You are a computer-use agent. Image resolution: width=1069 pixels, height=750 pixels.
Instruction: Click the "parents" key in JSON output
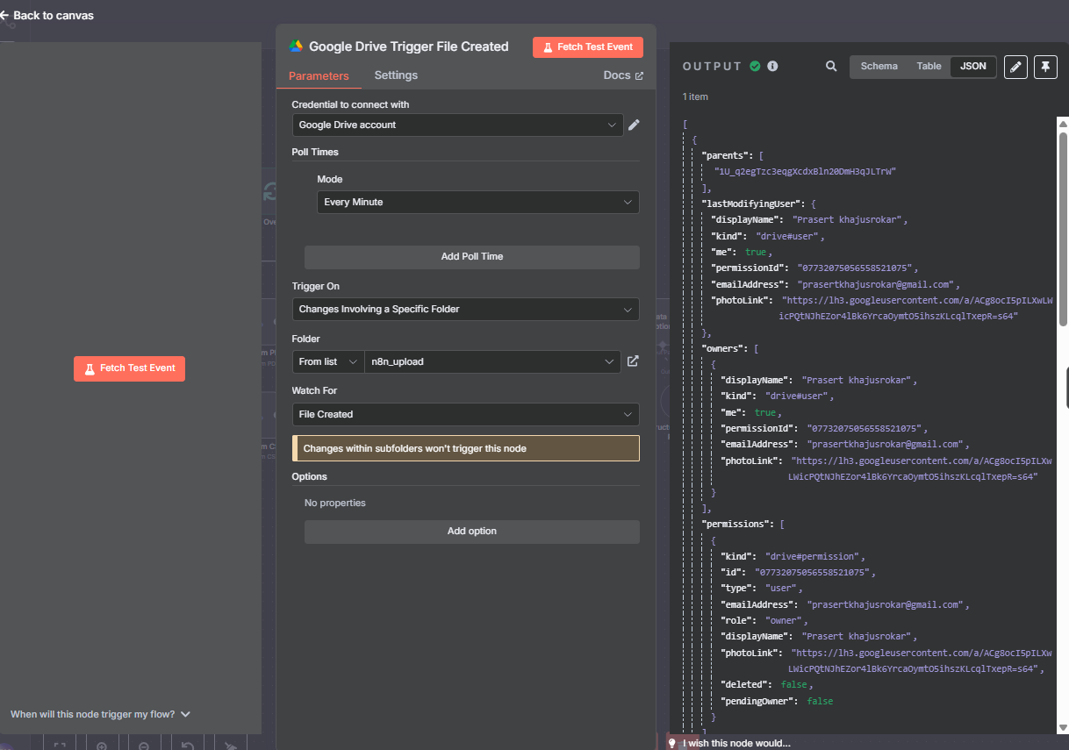pos(726,155)
